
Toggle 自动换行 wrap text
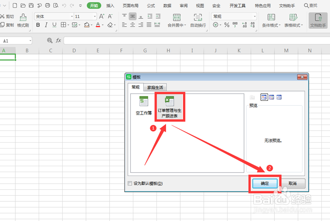(x=198, y=20)
